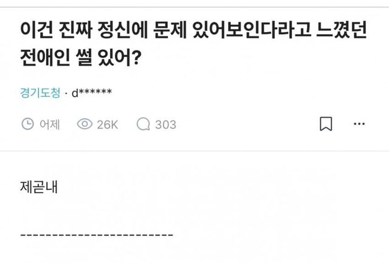The width and height of the screenshot is (389, 263).
Task: Click the comment bubble icon
Action: [x=143, y=125]
